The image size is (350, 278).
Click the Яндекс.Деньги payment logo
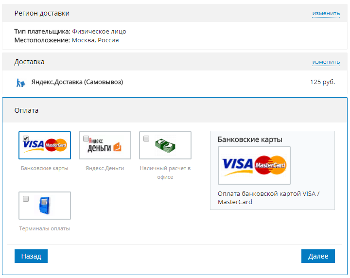click(x=105, y=147)
